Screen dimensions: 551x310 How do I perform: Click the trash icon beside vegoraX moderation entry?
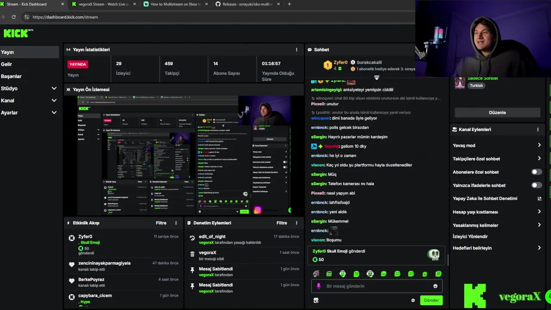click(192, 254)
